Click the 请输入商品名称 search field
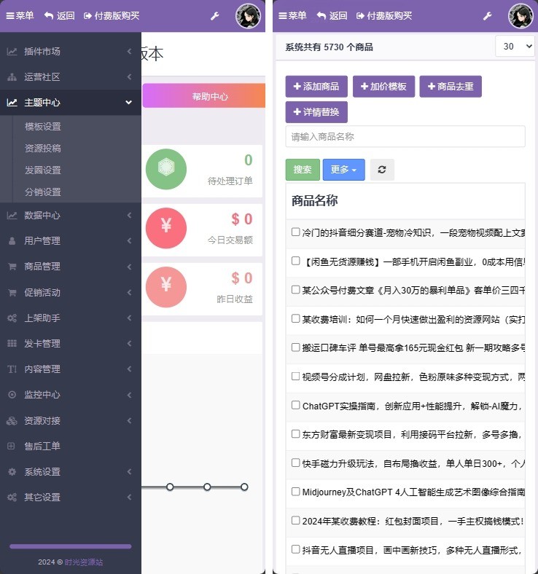Viewport: 538px width, 574px height. [405, 137]
